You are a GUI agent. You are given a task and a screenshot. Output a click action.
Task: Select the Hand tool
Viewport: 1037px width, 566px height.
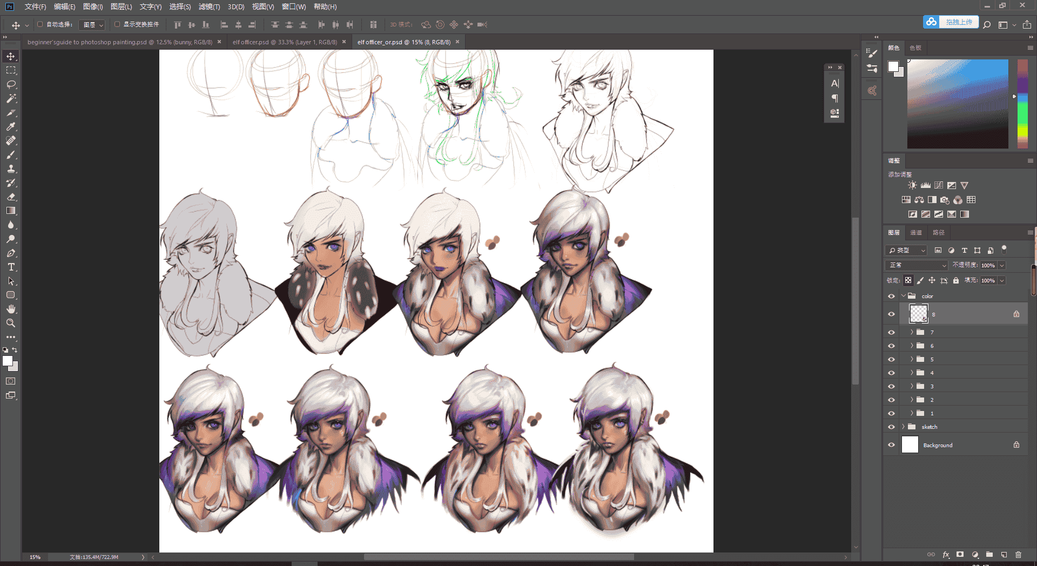point(11,309)
